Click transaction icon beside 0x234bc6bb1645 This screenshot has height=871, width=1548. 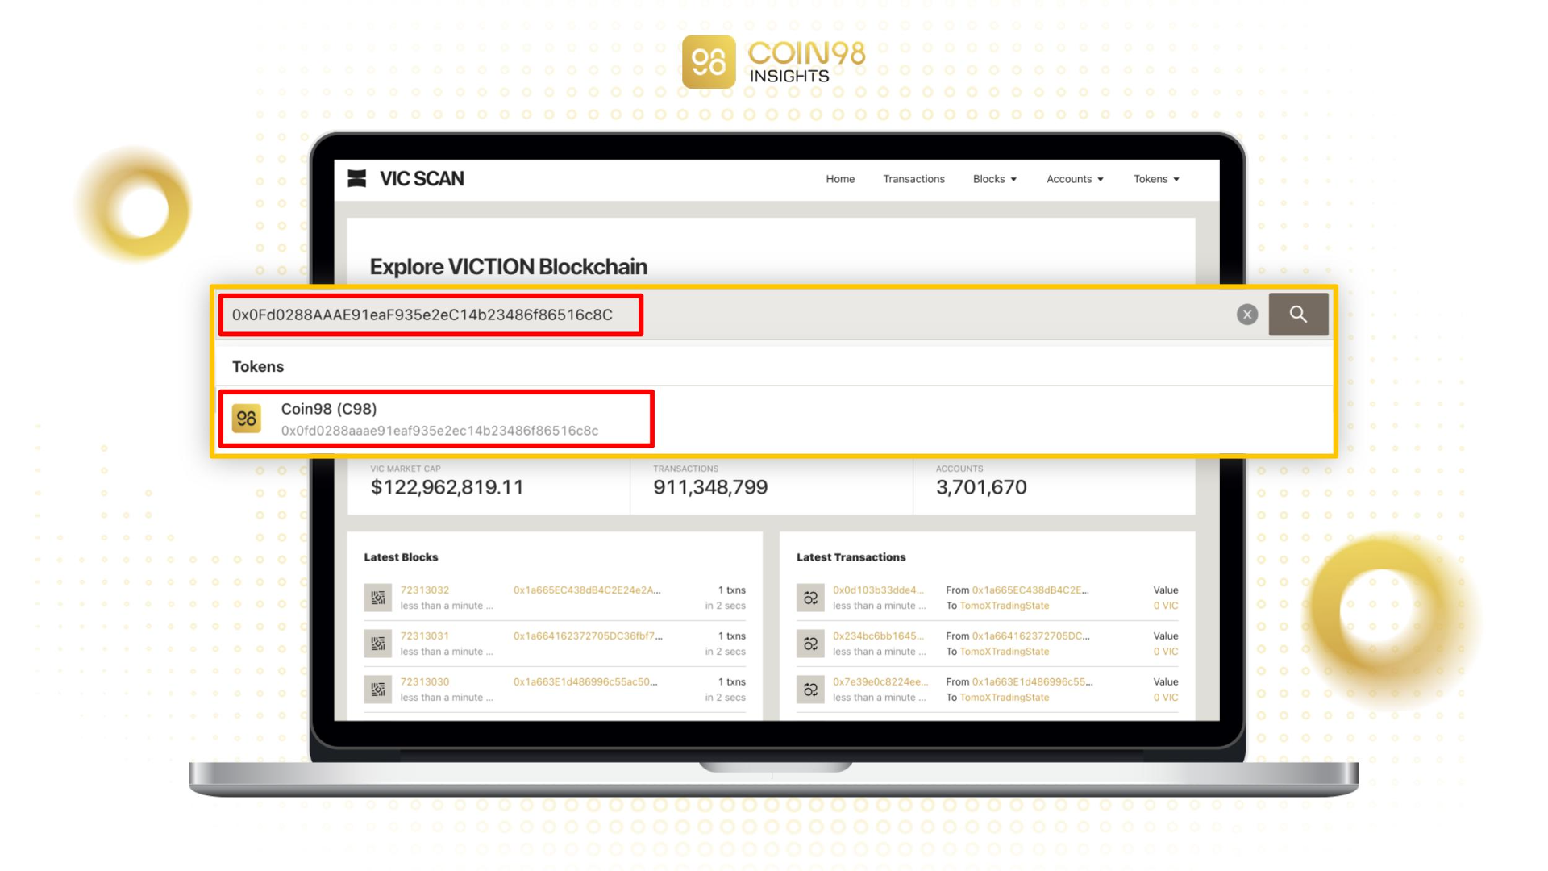click(x=810, y=644)
